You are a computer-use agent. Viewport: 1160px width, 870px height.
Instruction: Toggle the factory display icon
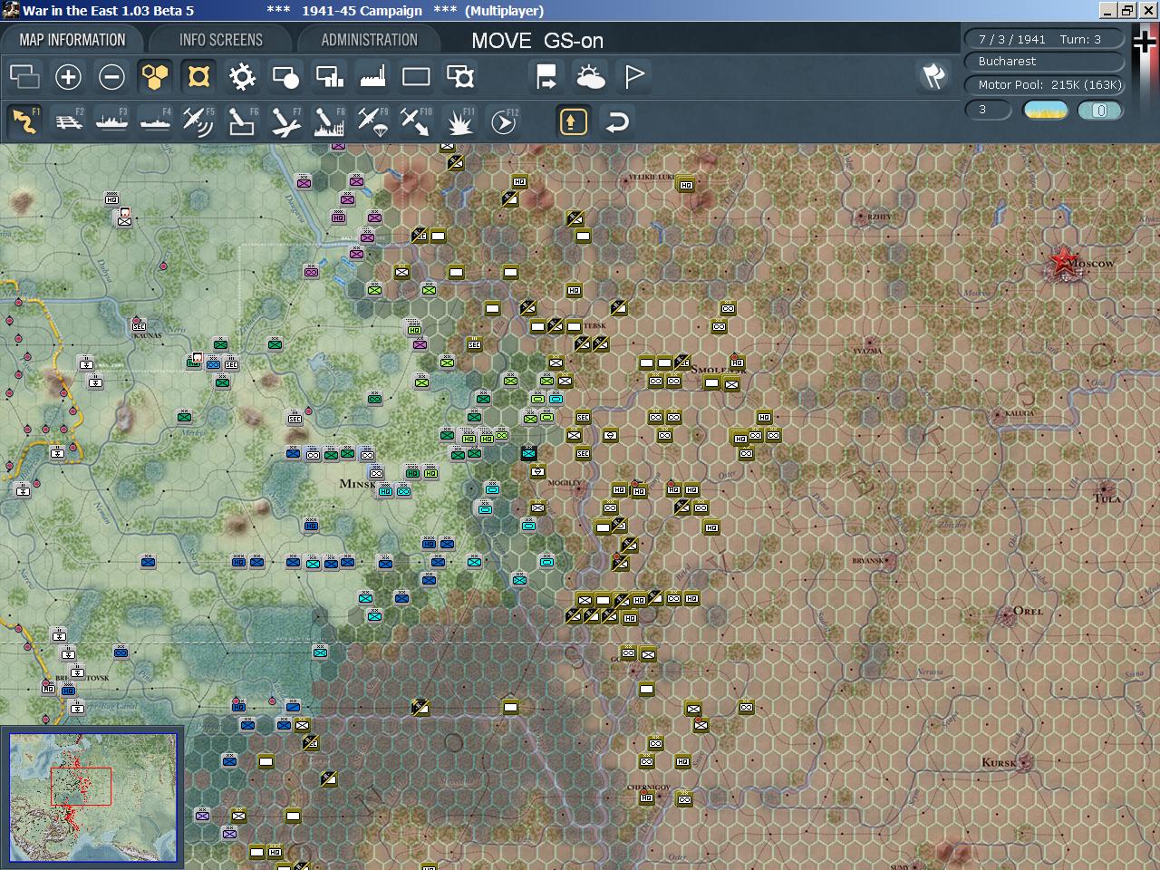click(x=372, y=77)
